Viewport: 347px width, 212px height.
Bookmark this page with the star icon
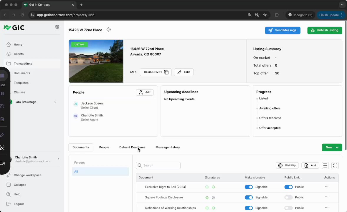265,15
